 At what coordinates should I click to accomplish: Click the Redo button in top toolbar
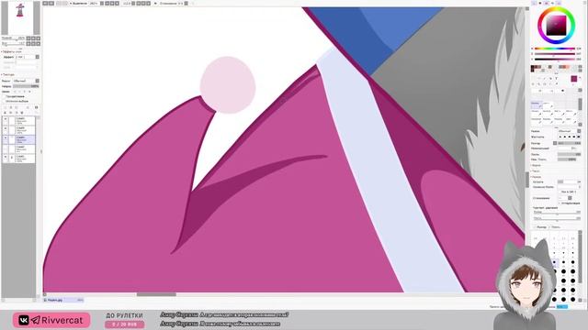(51, 3)
